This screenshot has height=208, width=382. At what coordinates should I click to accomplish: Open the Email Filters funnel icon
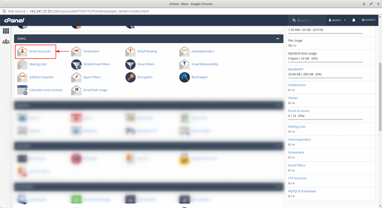(131, 64)
